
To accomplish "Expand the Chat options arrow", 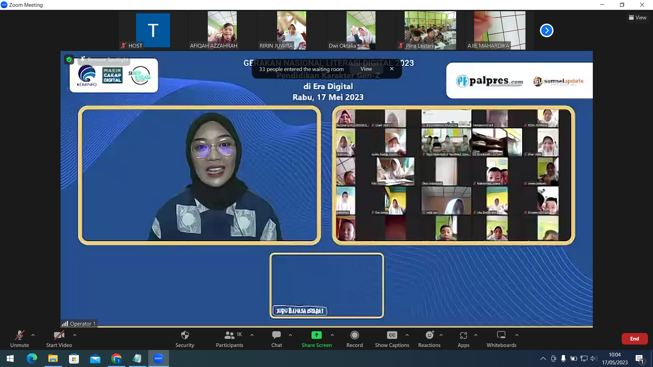I will point(290,335).
